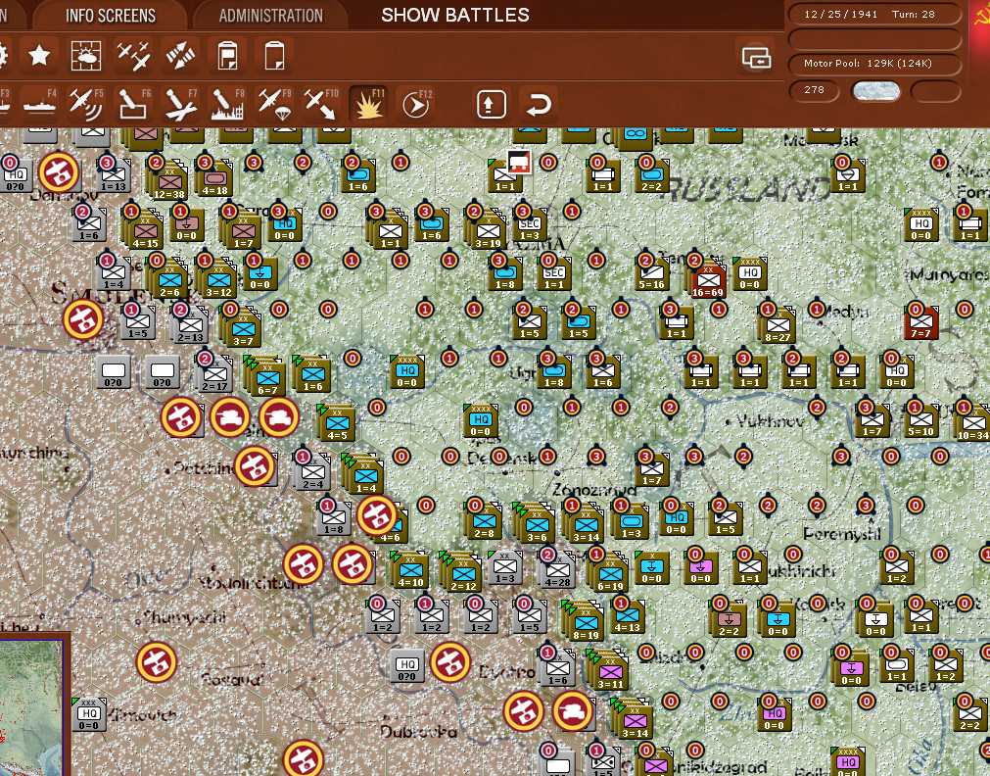Click the bomb city F8 mission icon
Image resolution: width=990 pixels, height=776 pixels.
point(227,103)
